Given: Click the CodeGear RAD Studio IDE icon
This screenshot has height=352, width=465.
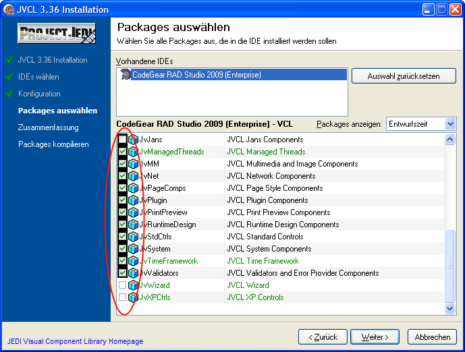Looking at the screenshot, I should pos(126,75).
